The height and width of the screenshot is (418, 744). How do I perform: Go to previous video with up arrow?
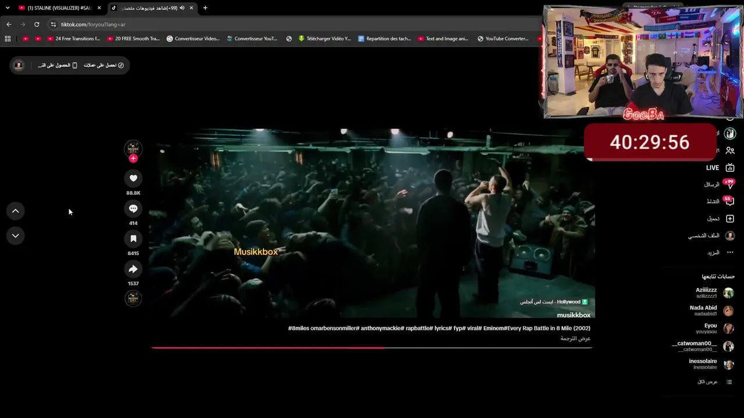(15, 211)
